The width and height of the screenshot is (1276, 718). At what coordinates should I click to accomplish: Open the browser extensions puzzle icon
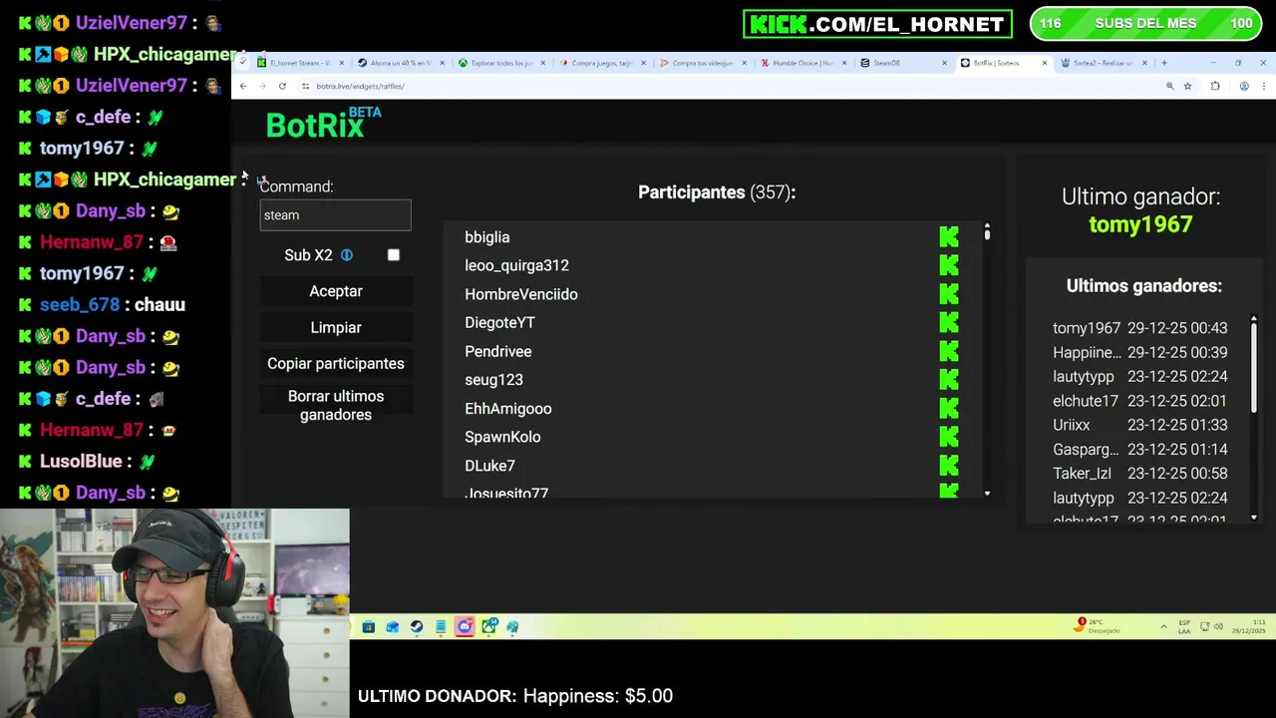[x=1215, y=86]
